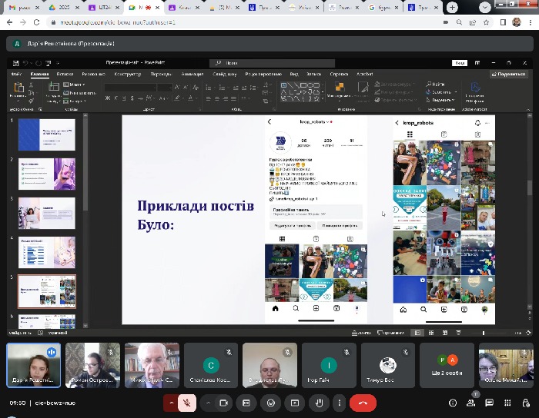Click the present screen icon
This screenshot has height=418, width=539.
[x=293, y=402]
